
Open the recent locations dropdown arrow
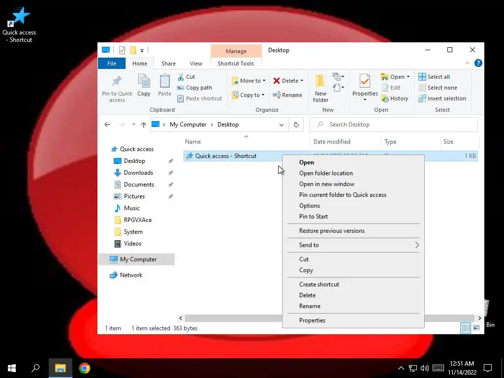pyautogui.click(x=133, y=125)
